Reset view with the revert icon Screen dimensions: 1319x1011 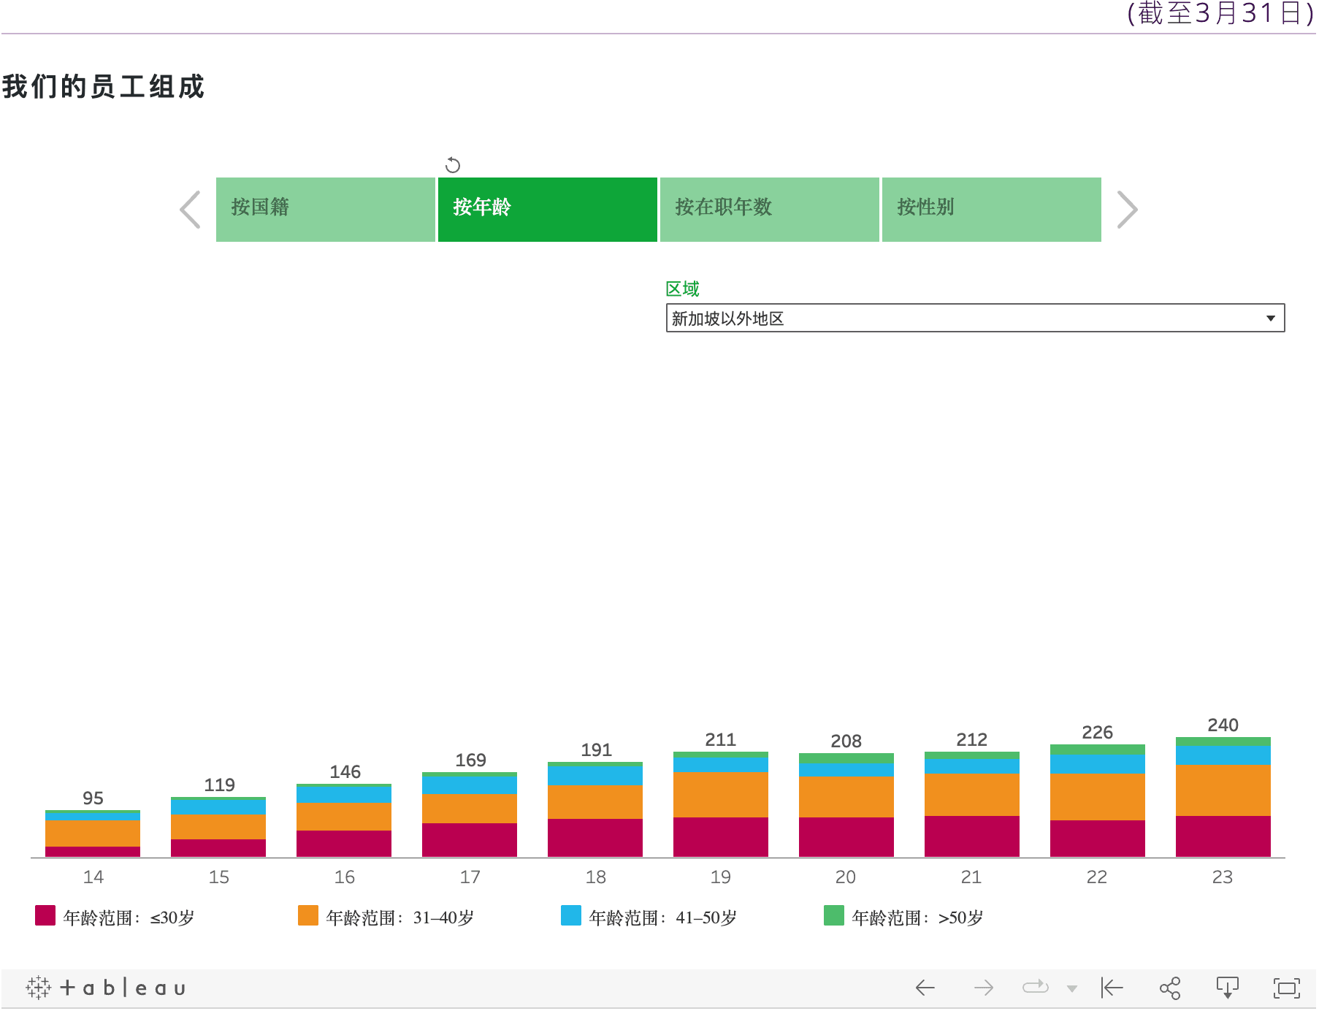(1112, 988)
